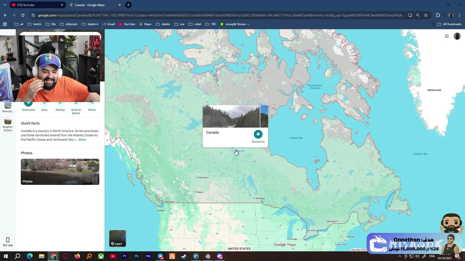
Task: Open a new browser tab
Action: [128, 5]
